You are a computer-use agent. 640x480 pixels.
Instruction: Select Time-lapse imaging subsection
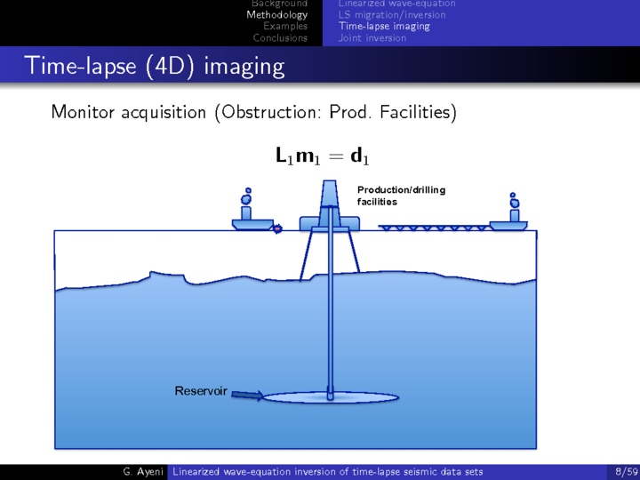point(383,27)
